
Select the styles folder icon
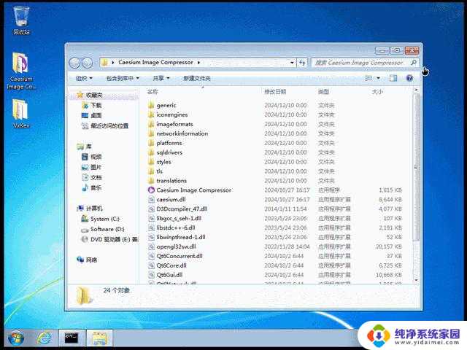tap(151, 162)
